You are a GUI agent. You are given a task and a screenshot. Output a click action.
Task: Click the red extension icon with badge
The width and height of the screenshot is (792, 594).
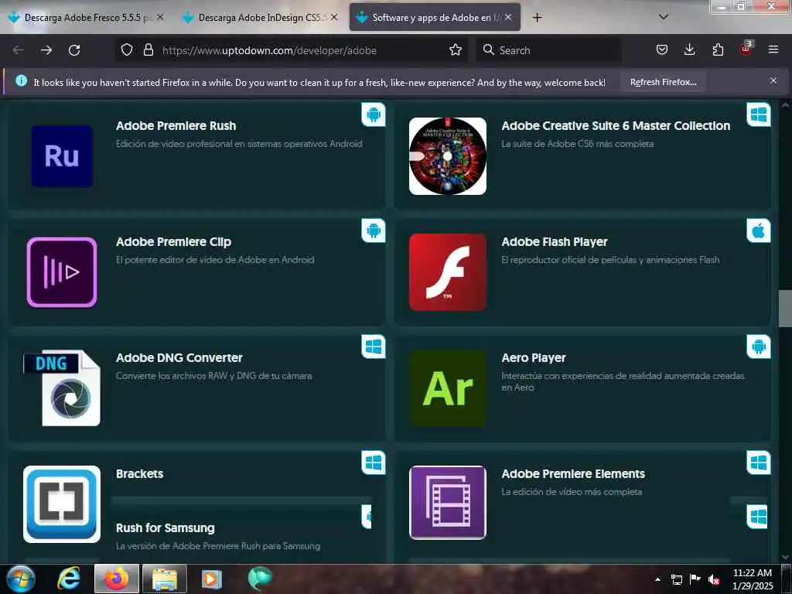(746, 49)
